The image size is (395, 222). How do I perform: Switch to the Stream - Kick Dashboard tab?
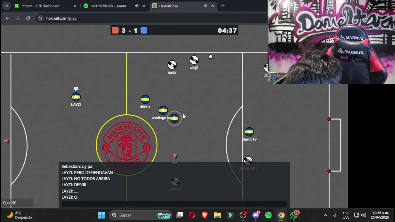tap(40, 6)
